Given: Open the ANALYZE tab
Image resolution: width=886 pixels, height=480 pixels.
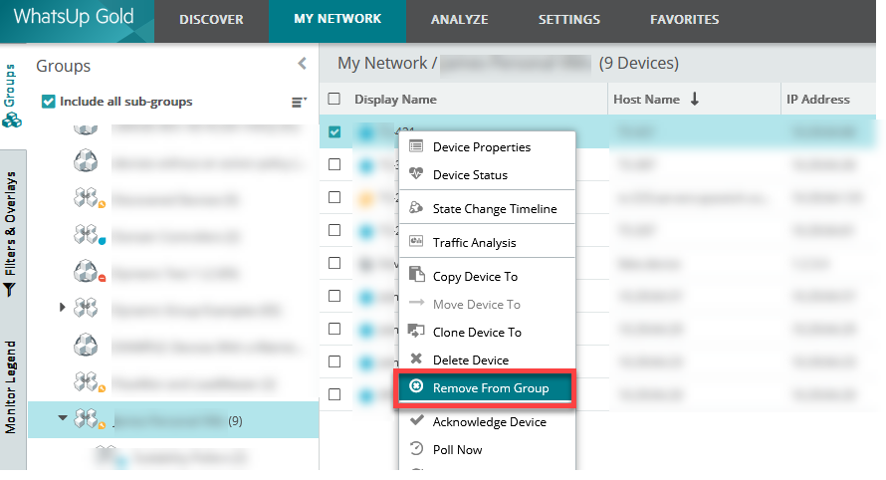Looking at the screenshot, I should point(459,19).
